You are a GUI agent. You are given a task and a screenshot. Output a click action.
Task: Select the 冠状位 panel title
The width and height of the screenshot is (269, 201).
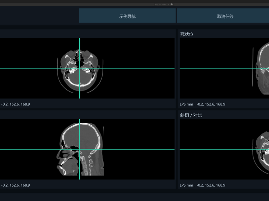[187, 35]
